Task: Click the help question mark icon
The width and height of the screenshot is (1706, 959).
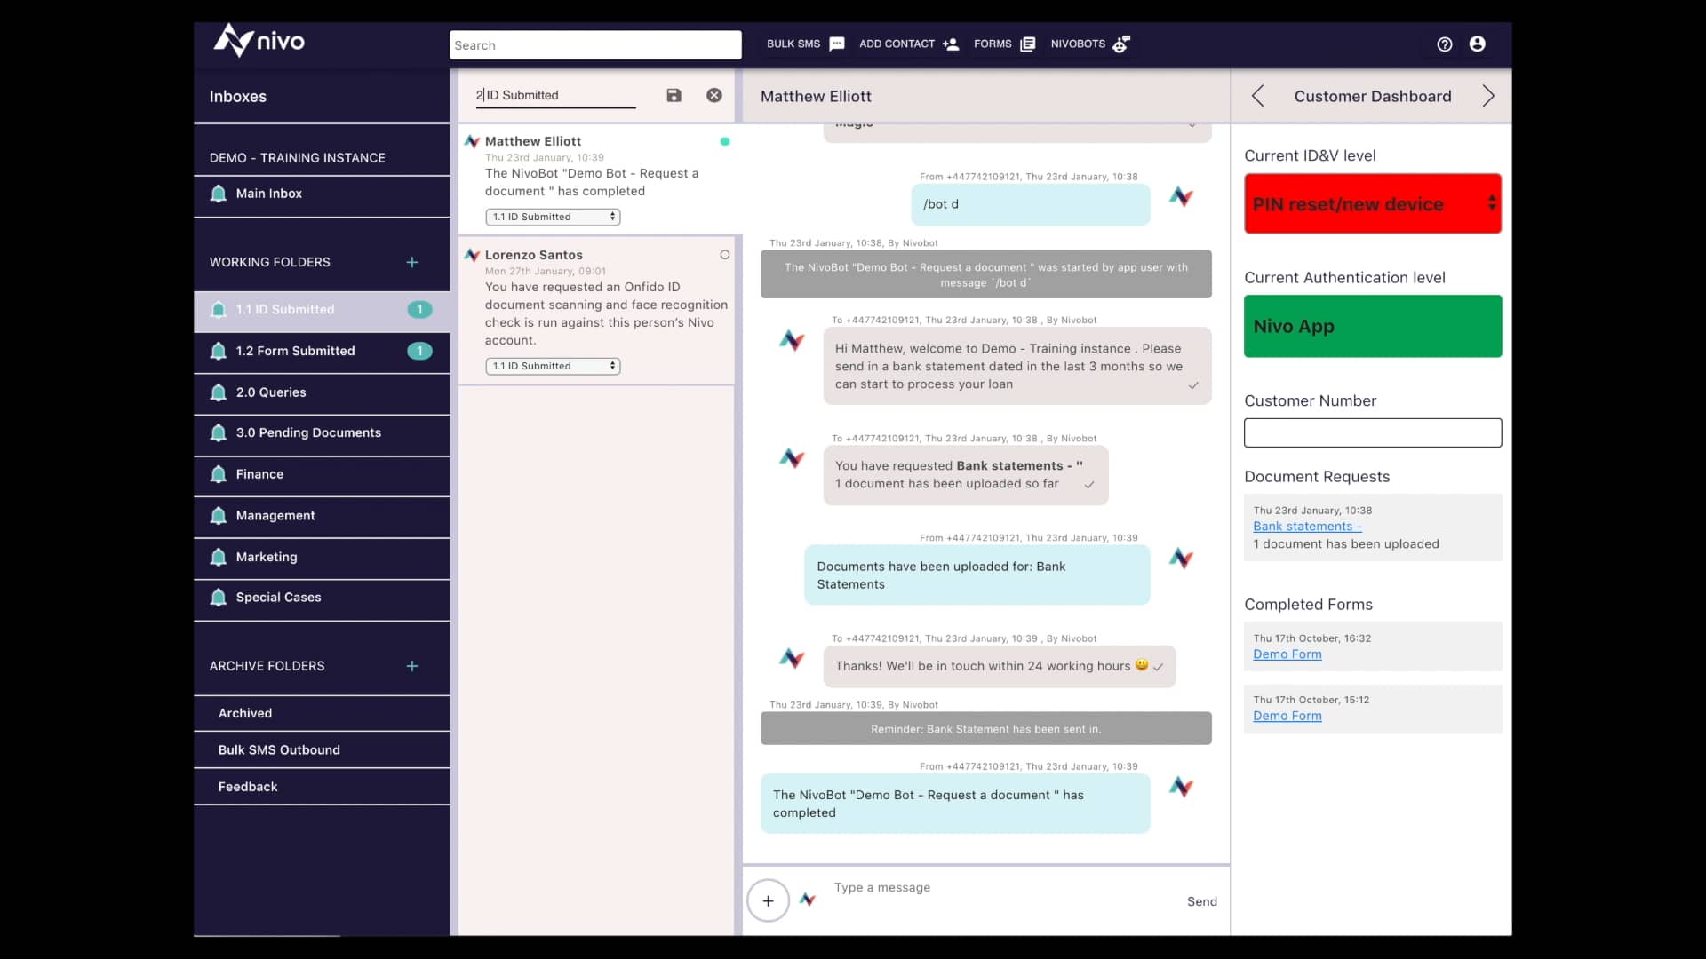Action: 1445,44
